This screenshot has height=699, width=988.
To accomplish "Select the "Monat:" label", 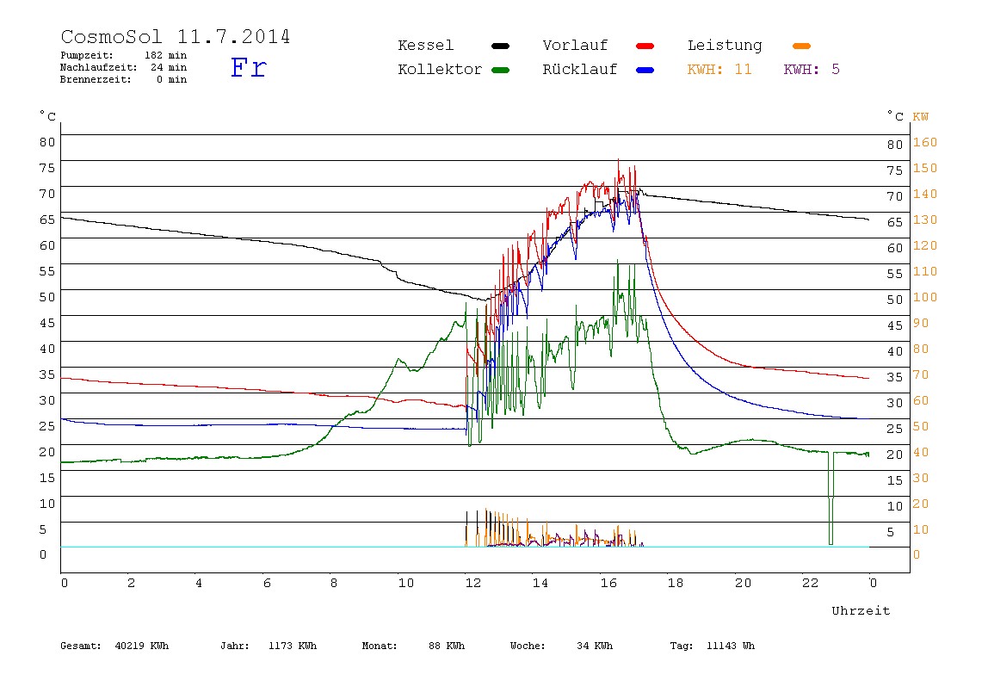I will point(380,646).
